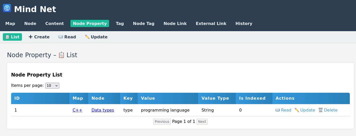
Task: Open the Read sub-tab in toolbar
Action: coord(67,37)
